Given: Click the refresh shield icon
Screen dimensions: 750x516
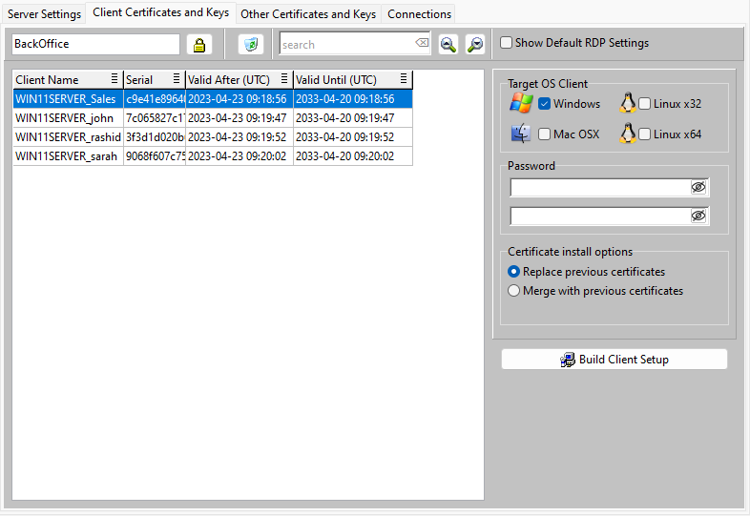Looking at the screenshot, I should point(250,45).
